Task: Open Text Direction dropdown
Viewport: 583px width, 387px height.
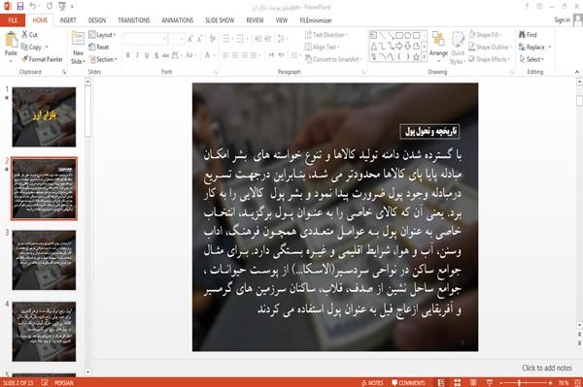Action: pos(326,35)
